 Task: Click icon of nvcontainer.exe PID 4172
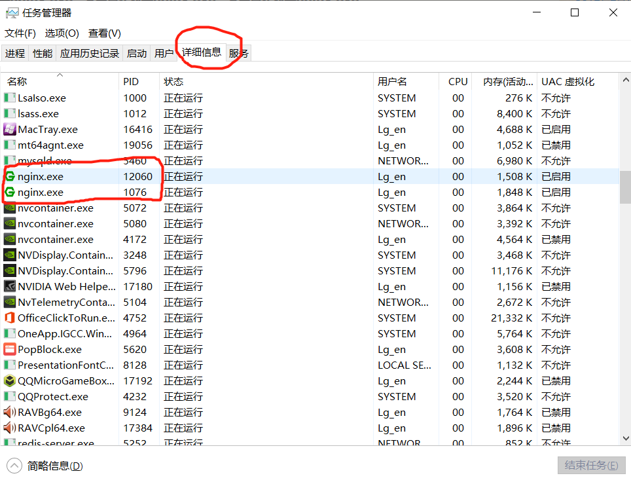tap(10, 239)
